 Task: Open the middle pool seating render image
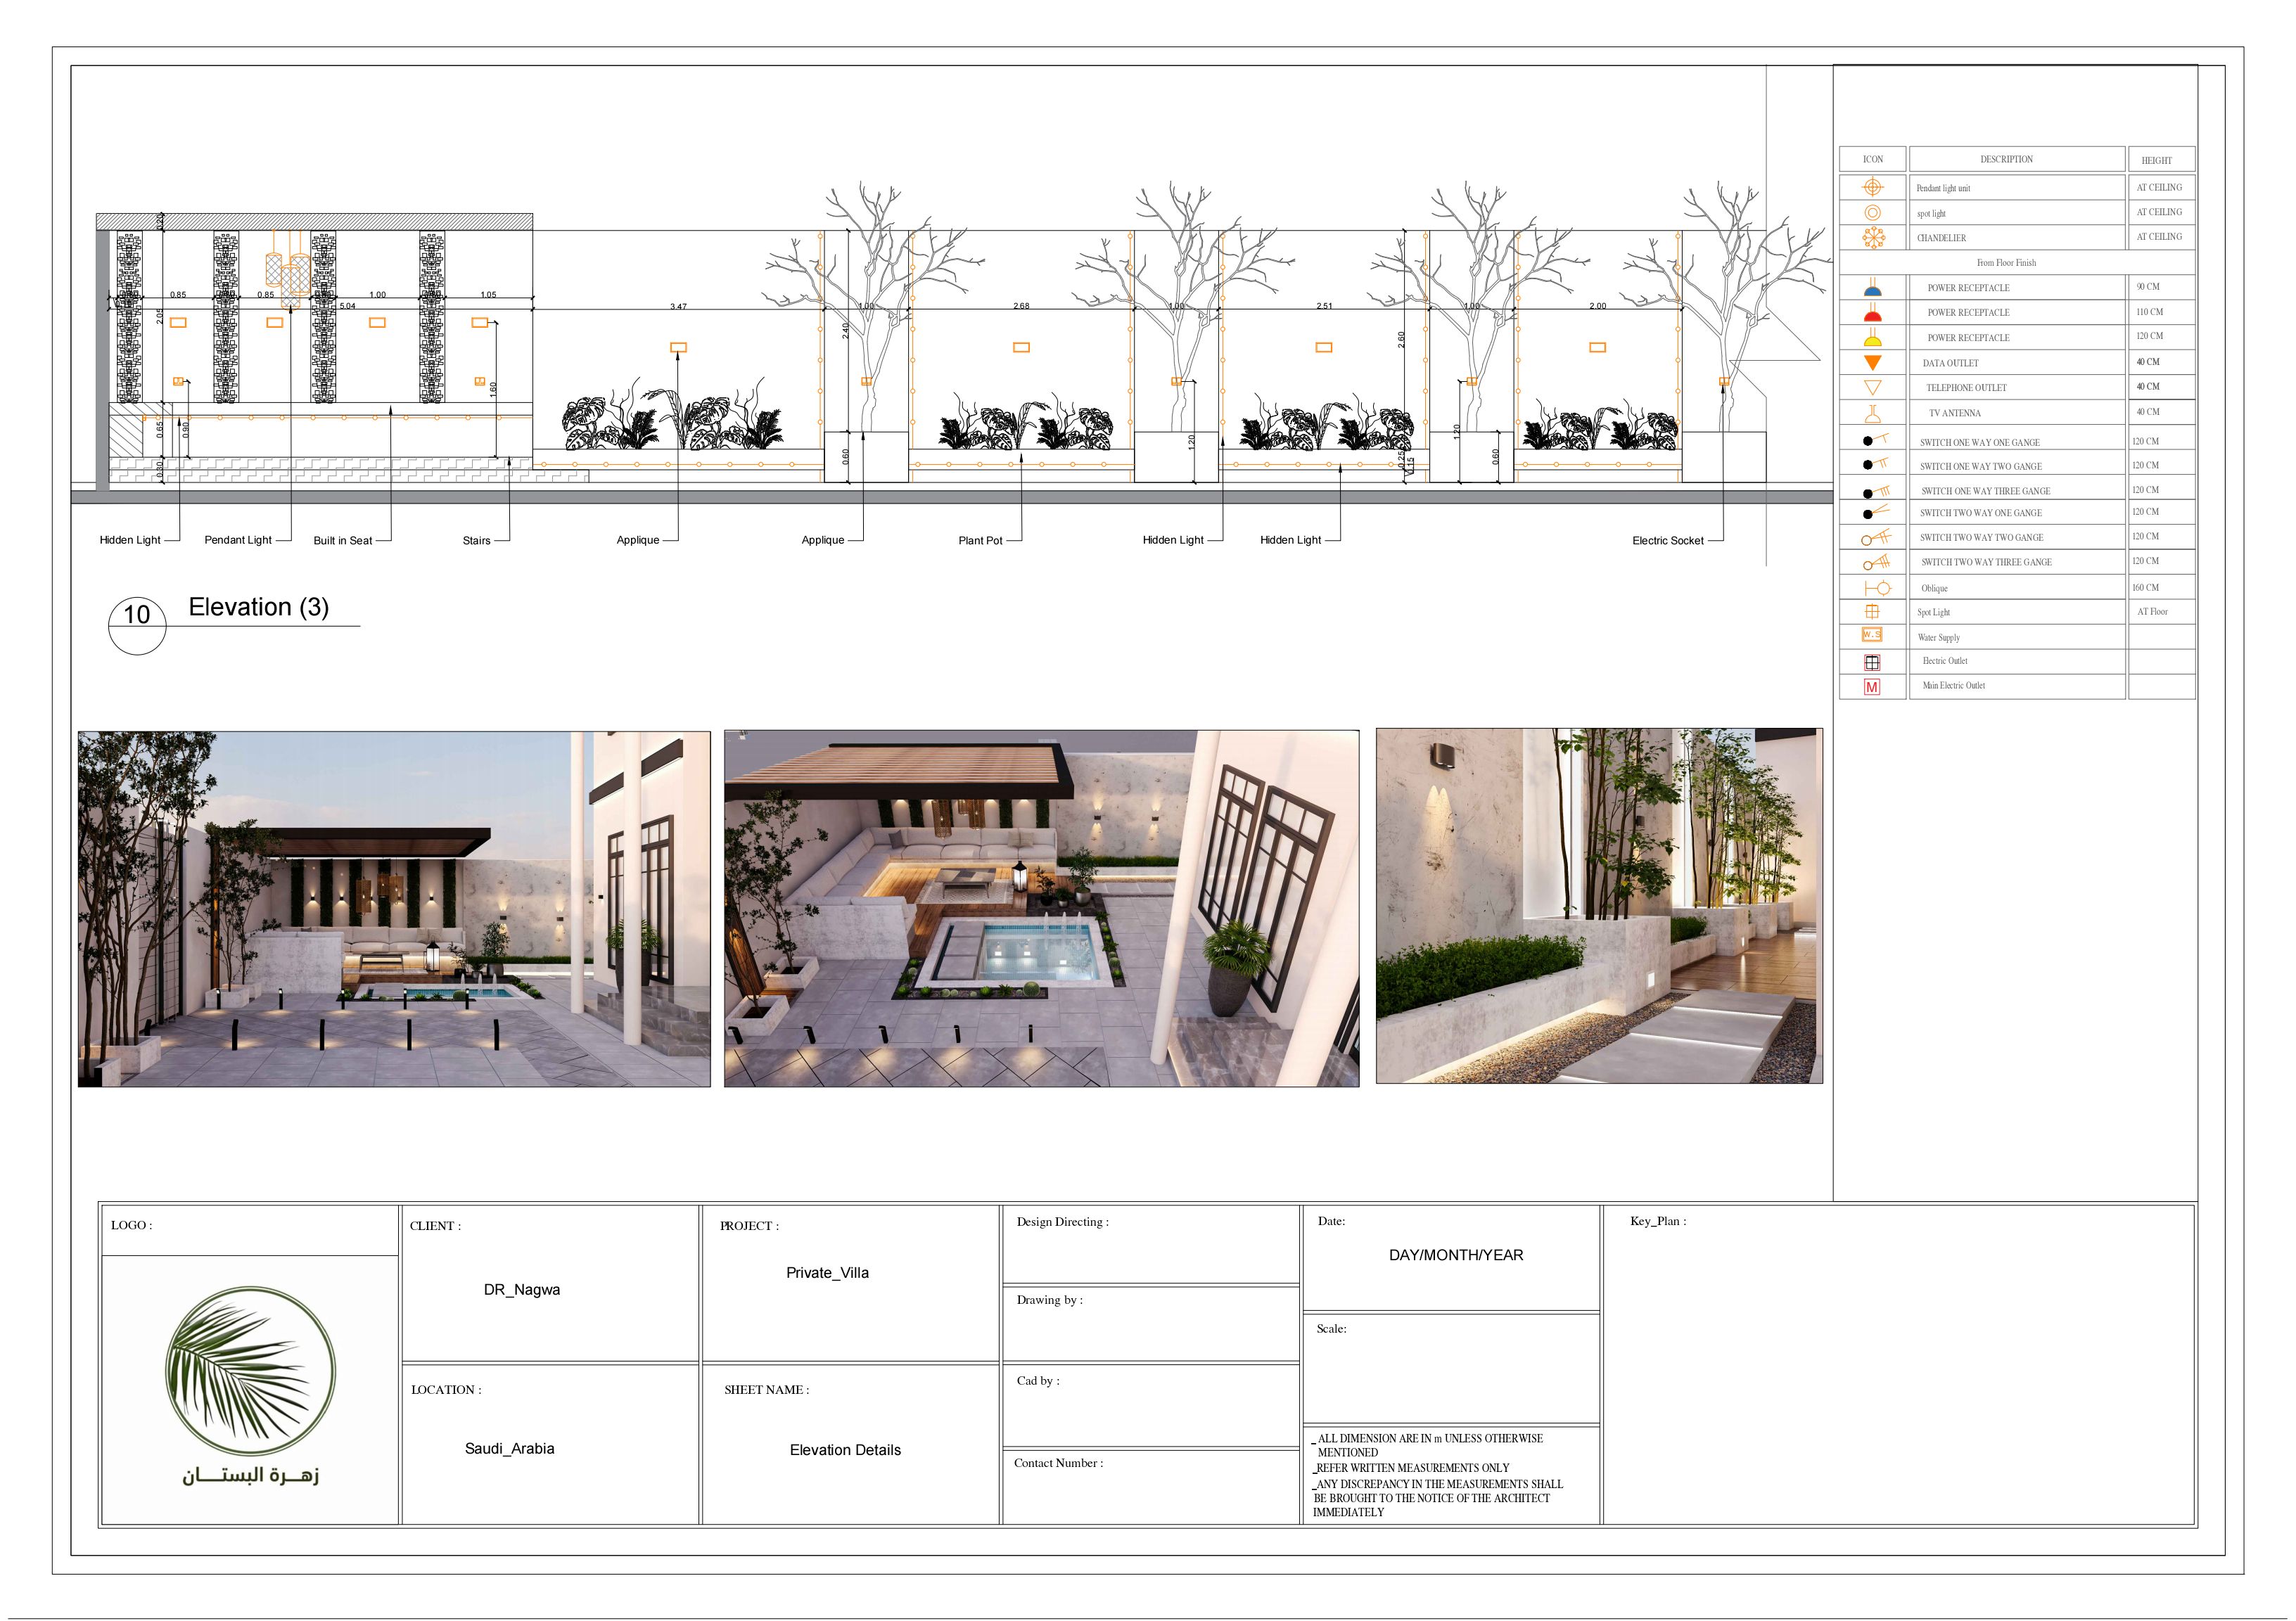pyautogui.click(x=1041, y=908)
